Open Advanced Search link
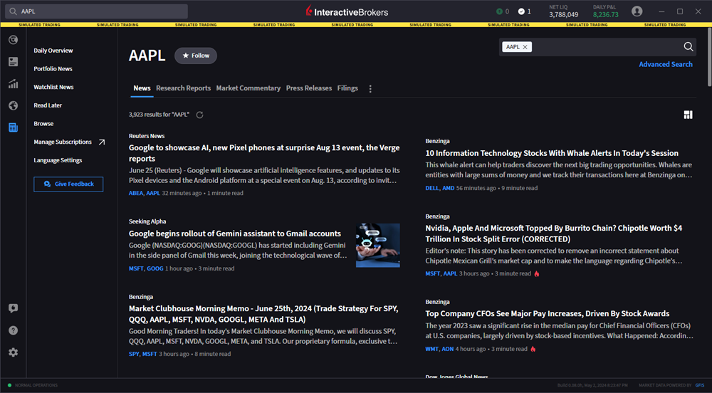 [x=666, y=64]
